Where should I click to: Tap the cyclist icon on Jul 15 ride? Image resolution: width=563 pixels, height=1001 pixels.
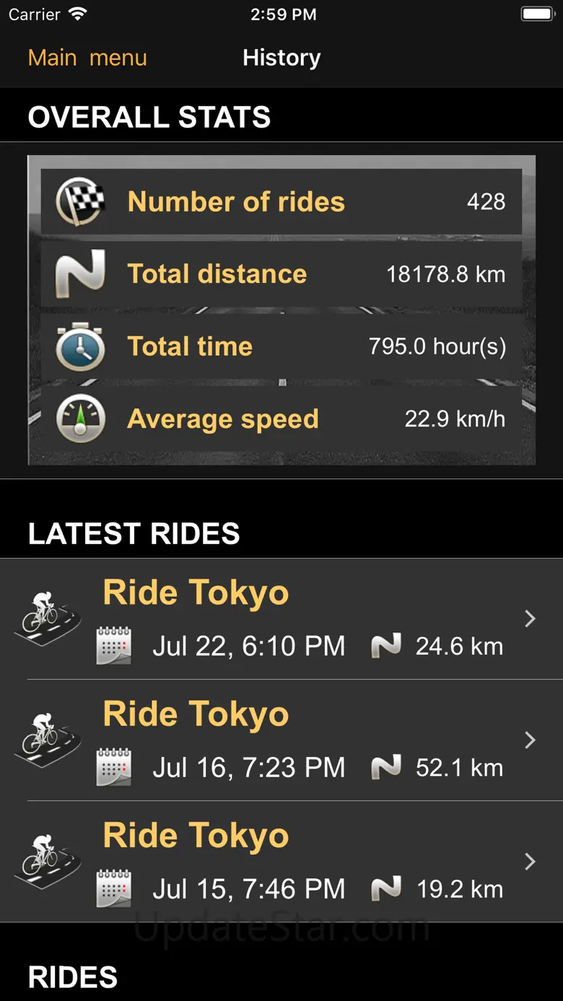48,861
